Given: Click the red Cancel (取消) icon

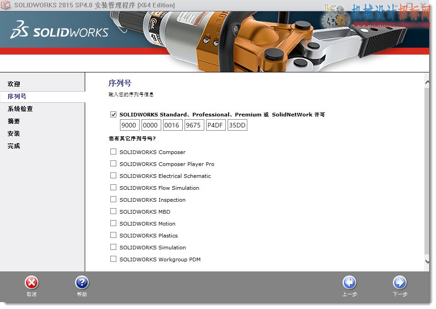Looking at the screenshot, I should [x=32, y=283].
